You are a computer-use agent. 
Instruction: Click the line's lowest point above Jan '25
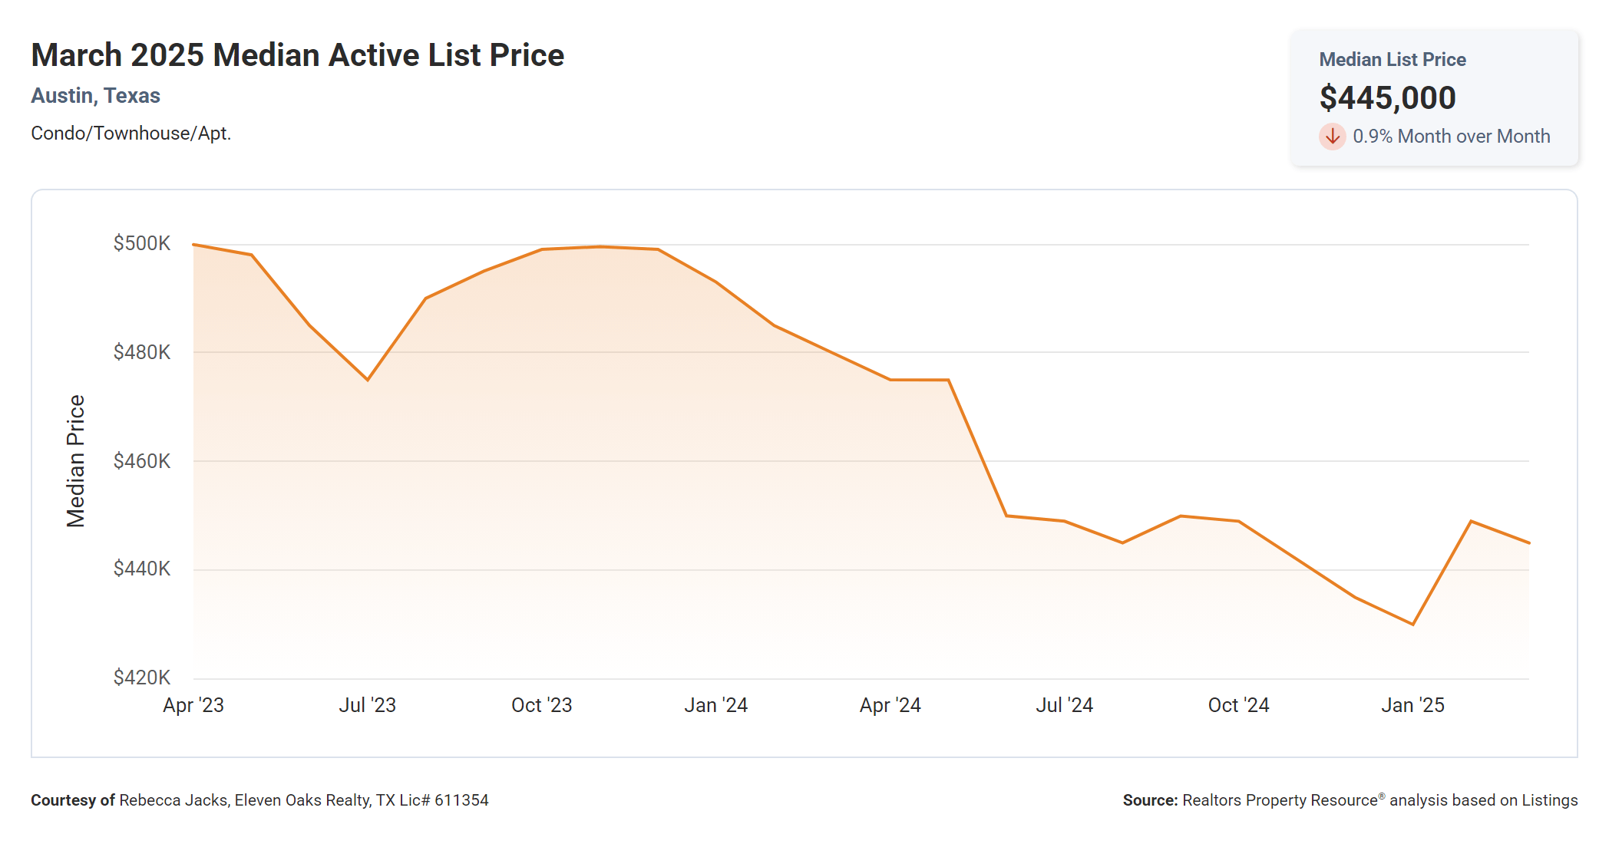(x=1412, y=624)
